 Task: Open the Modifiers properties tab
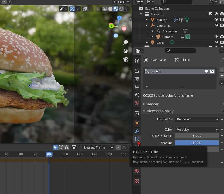coord(137,131)
